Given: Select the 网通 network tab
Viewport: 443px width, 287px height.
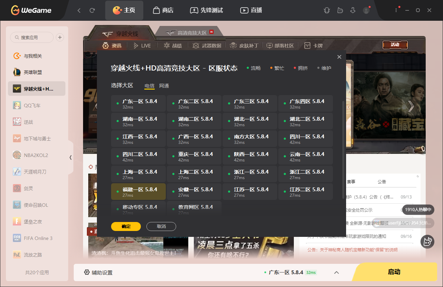Looking at the screenshot, I should click(164, 86).
